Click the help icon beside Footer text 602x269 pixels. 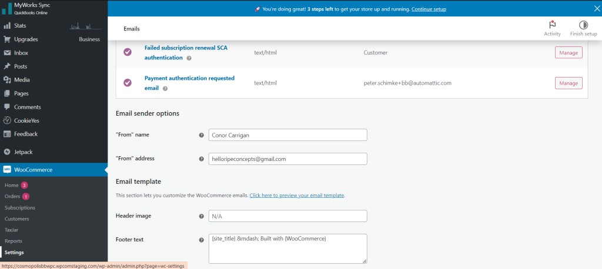202,240
